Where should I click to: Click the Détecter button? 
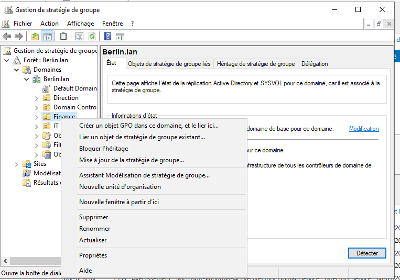point(367,253)
